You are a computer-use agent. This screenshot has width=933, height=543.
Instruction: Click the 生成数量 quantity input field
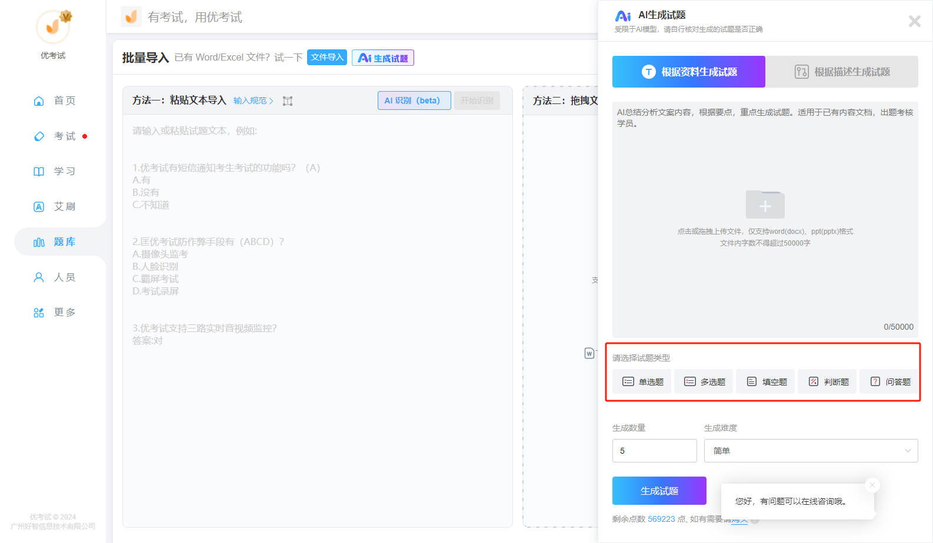655,451
